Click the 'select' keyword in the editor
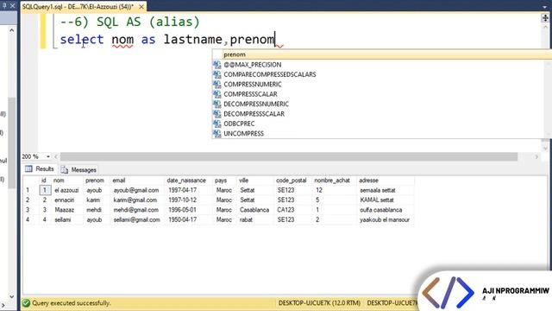This screenshot has height=311, width=552. click(x=82, y=39)
